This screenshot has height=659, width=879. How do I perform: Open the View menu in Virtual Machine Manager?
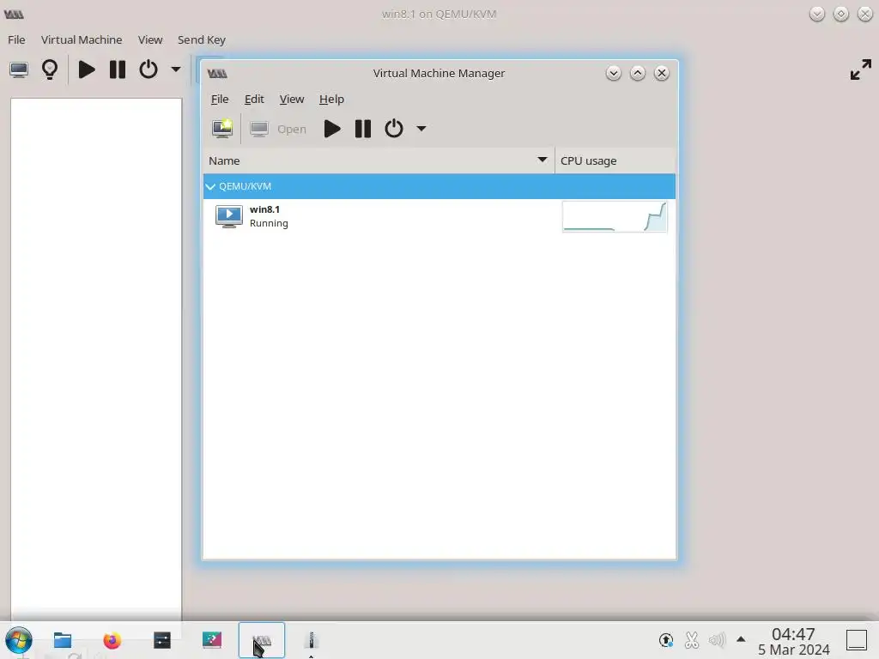(x=292, y=100)
